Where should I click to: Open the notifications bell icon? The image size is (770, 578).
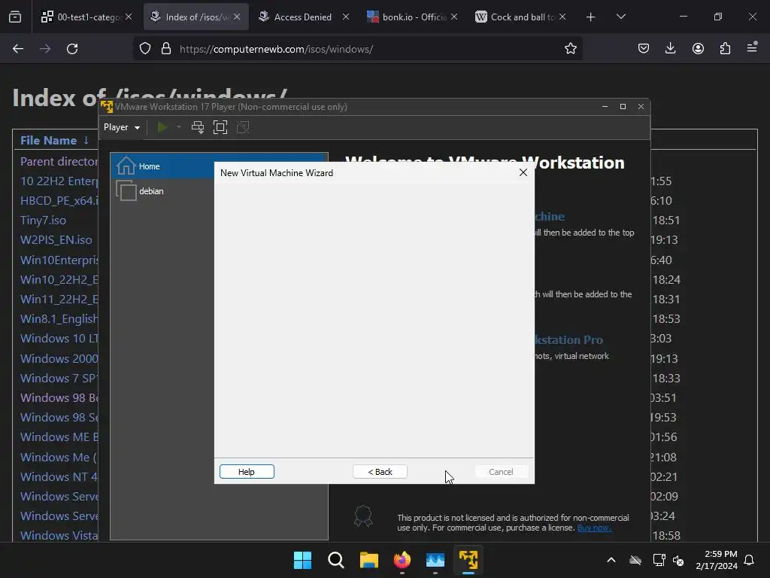tap(750, 560)
